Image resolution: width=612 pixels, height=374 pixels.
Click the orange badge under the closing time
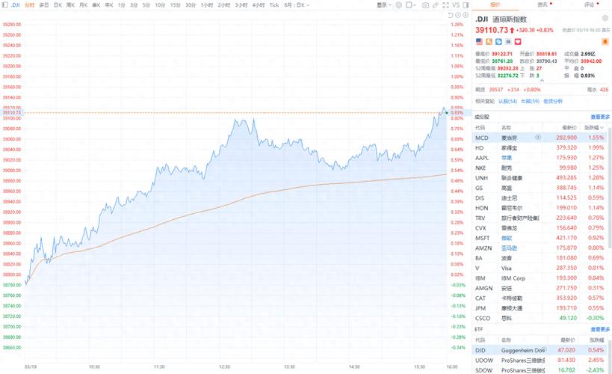pos(605,42)
